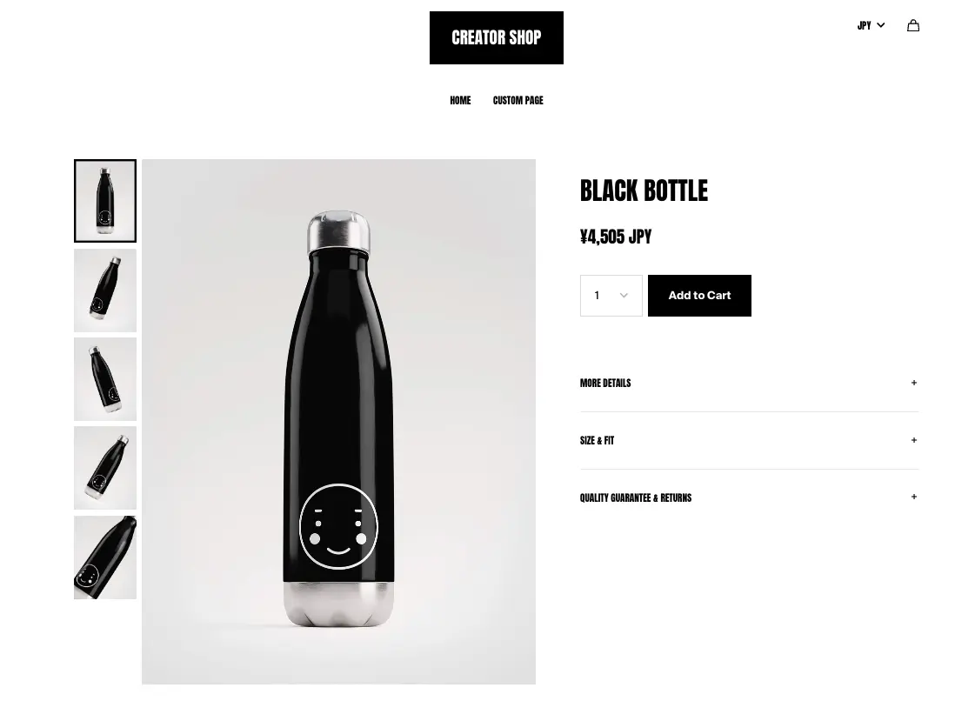Add the Black Bottle to cart
The height and width of the screenshot is (721, 975).
(699, 296)
